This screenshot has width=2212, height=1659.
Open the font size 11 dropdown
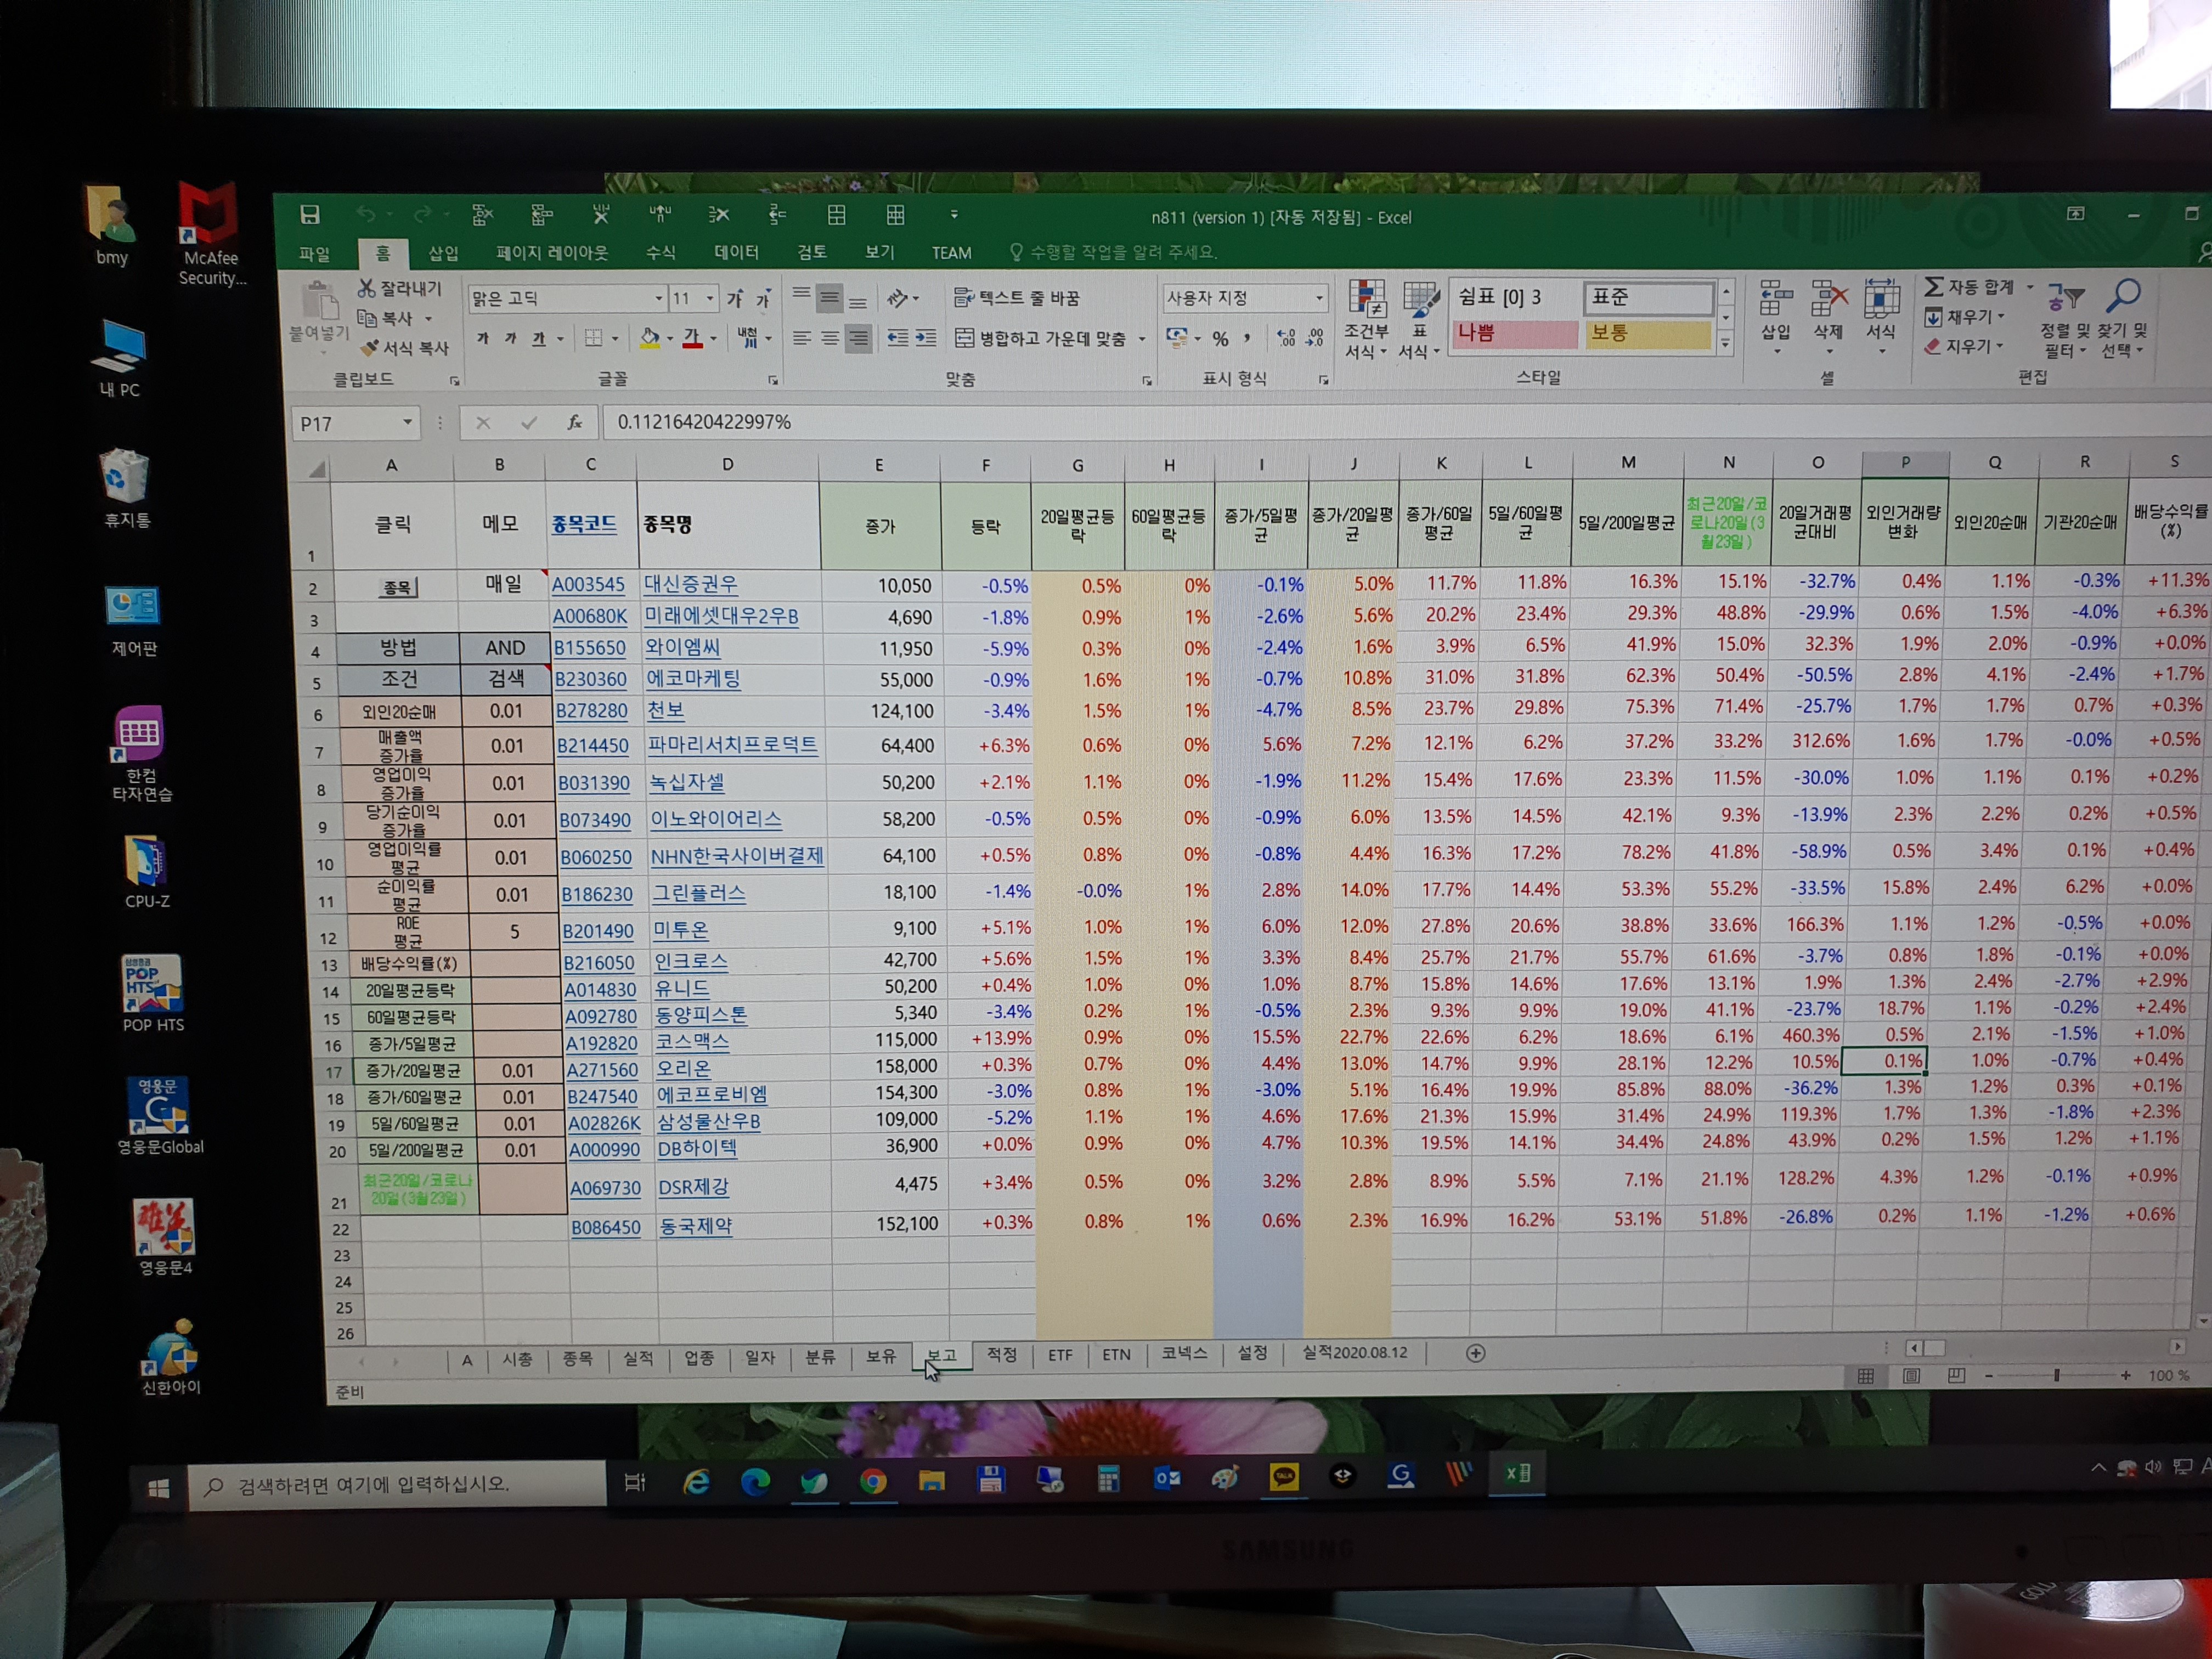710,298
